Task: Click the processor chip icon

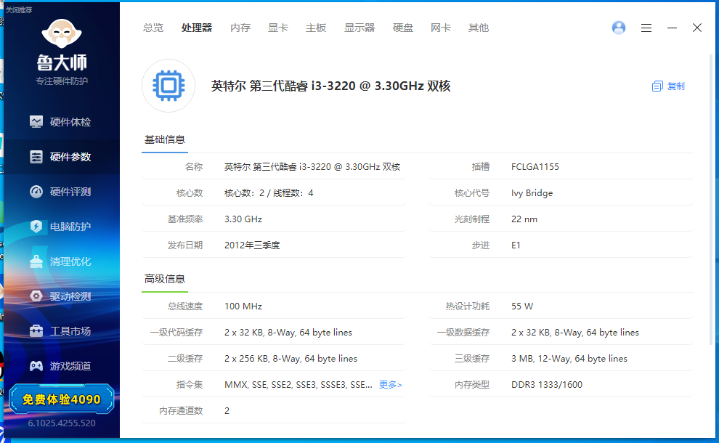Action: [168, 86]
